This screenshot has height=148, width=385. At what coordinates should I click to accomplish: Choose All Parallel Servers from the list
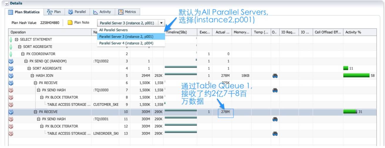tap(131, 30)
